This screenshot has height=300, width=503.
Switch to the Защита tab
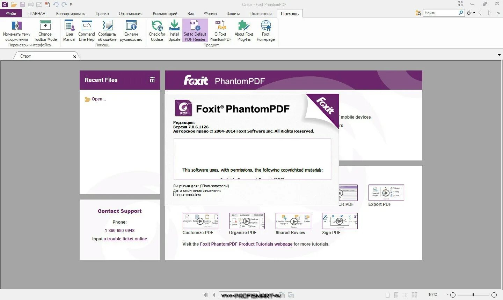coord(233,14)
